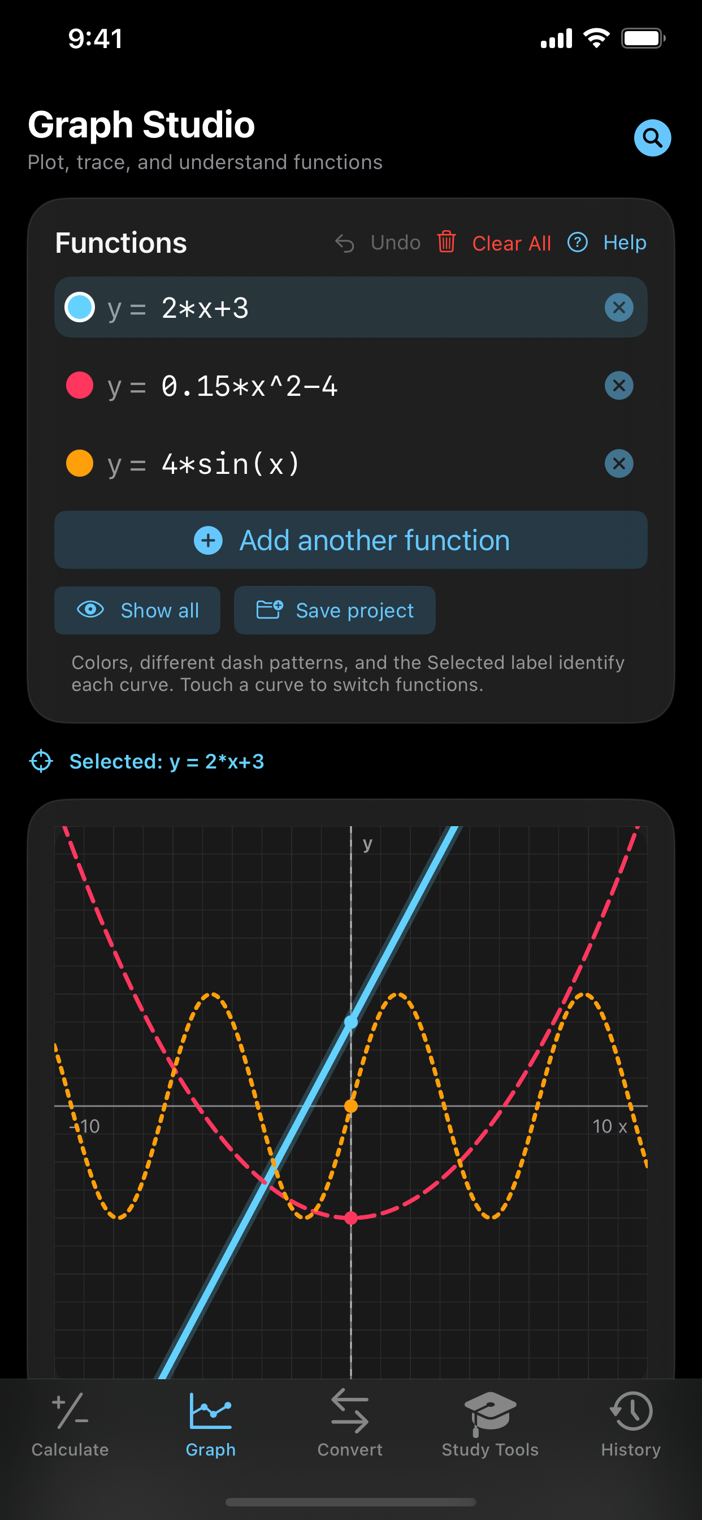The height and width of the screenshot is (1520, 702).
Task: Delete the 0.15*x^2-4 function row
Action: pos(618,385)
